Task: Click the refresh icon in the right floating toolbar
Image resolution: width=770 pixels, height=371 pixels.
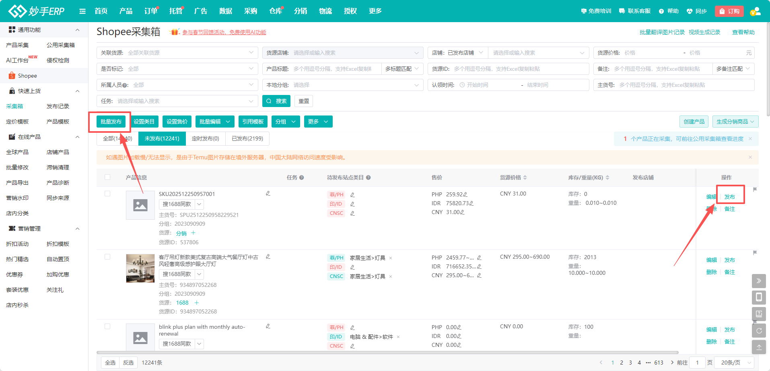Action: 759,331
